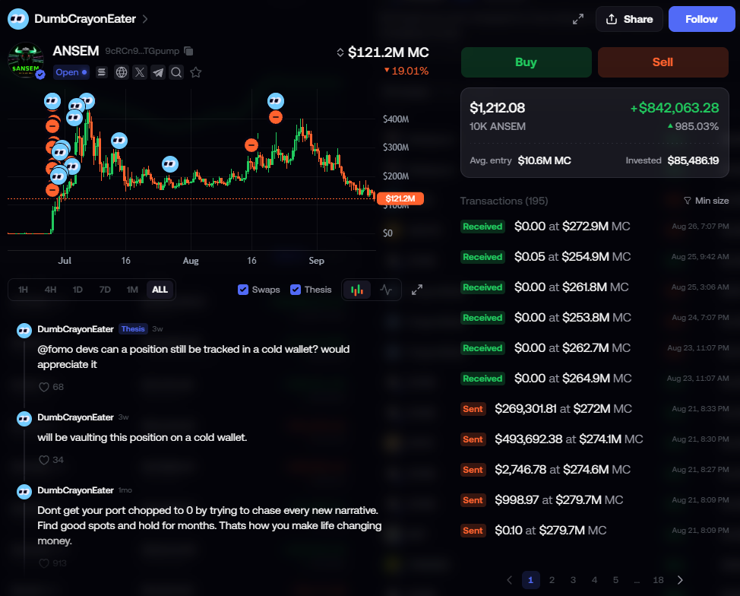Go to transactions page 3
This screenshot has height=596, width=740.
point(573,580)
